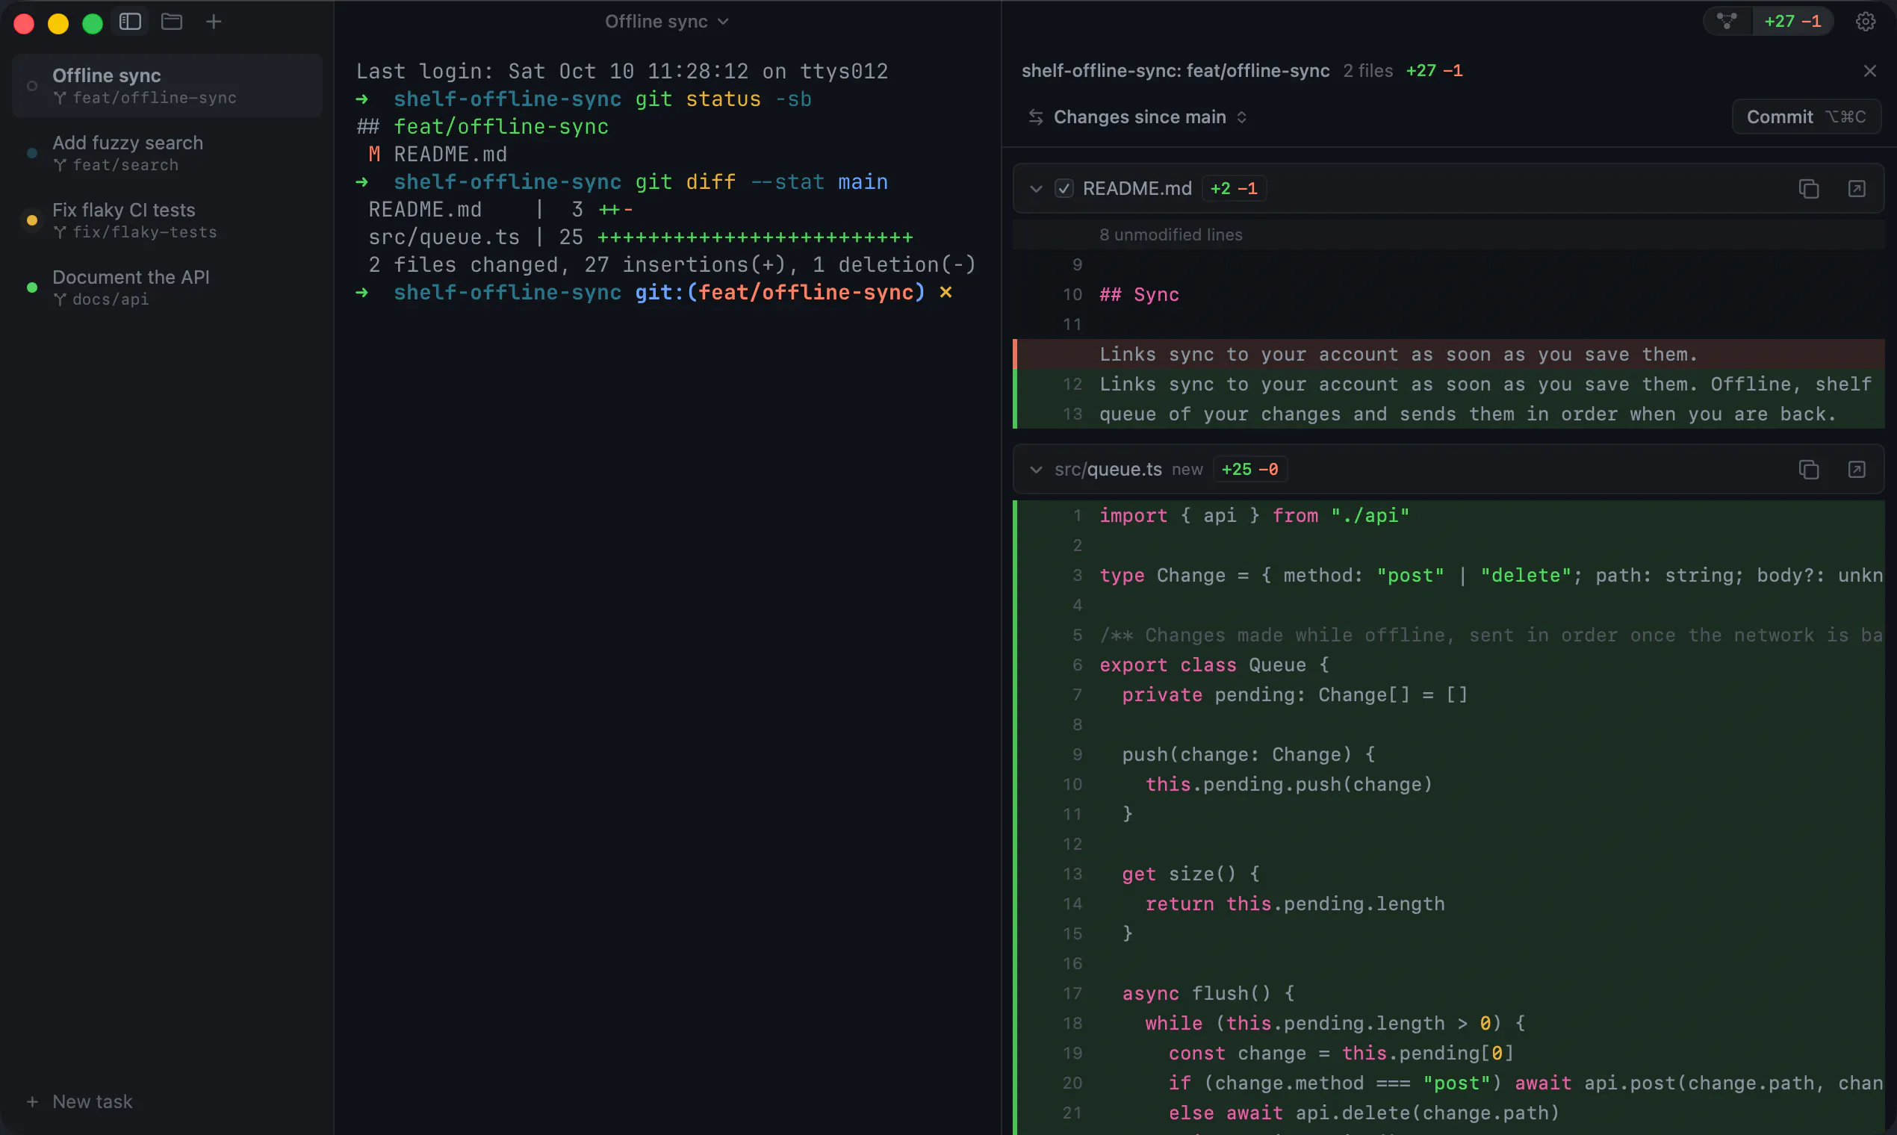Copy README.md contents icon
1897x1135 pixels.
point(1808,188)
